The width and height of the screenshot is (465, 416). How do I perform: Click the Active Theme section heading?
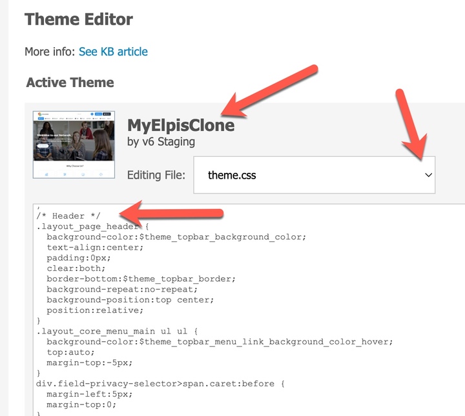click(x=70, y=83)
